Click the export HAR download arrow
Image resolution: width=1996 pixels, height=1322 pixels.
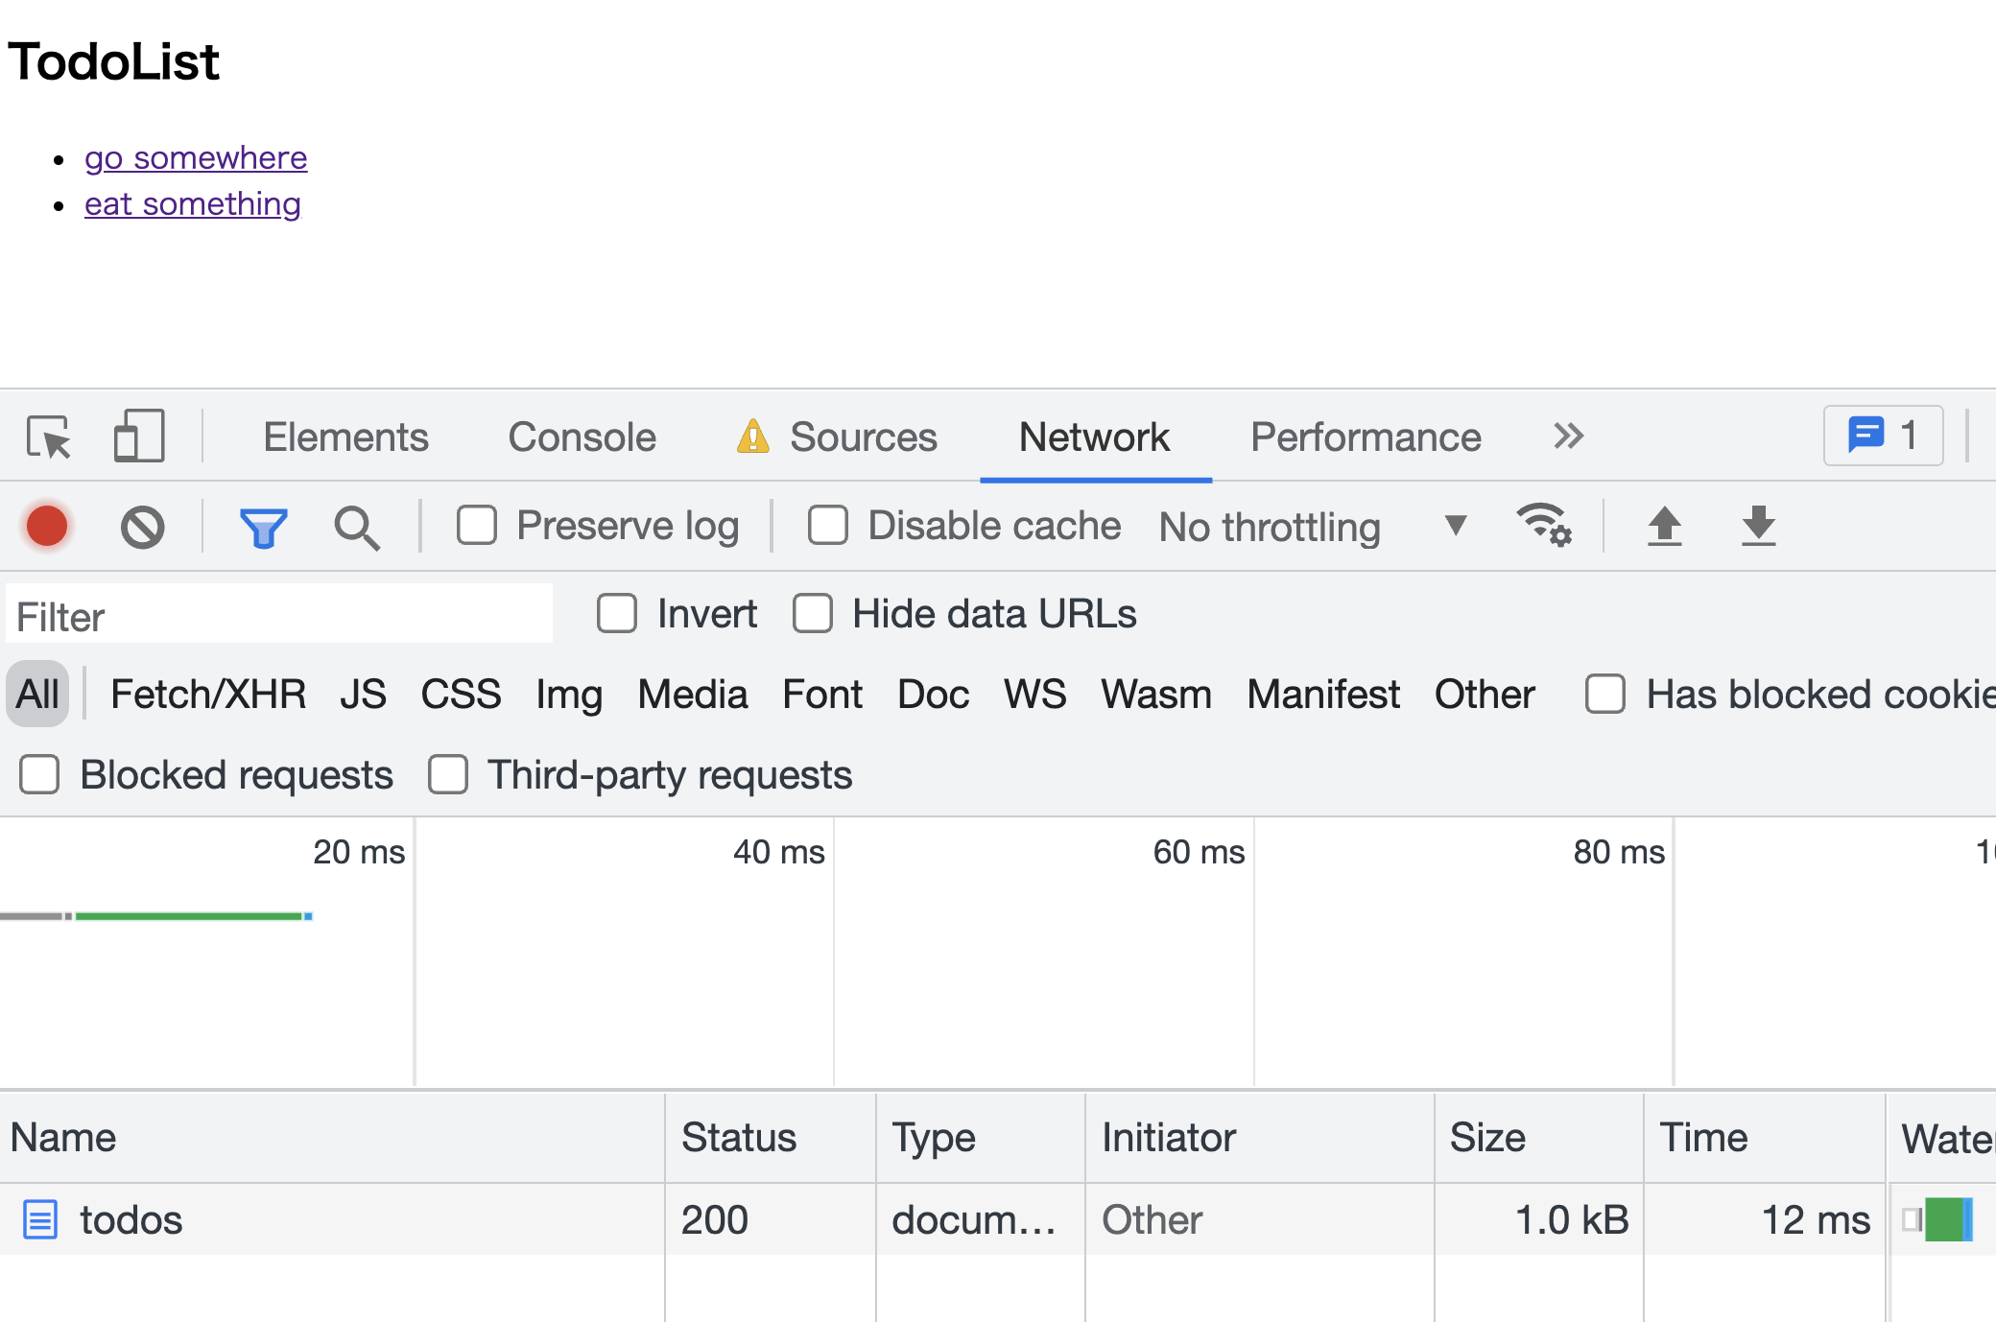pos(1758,526)
